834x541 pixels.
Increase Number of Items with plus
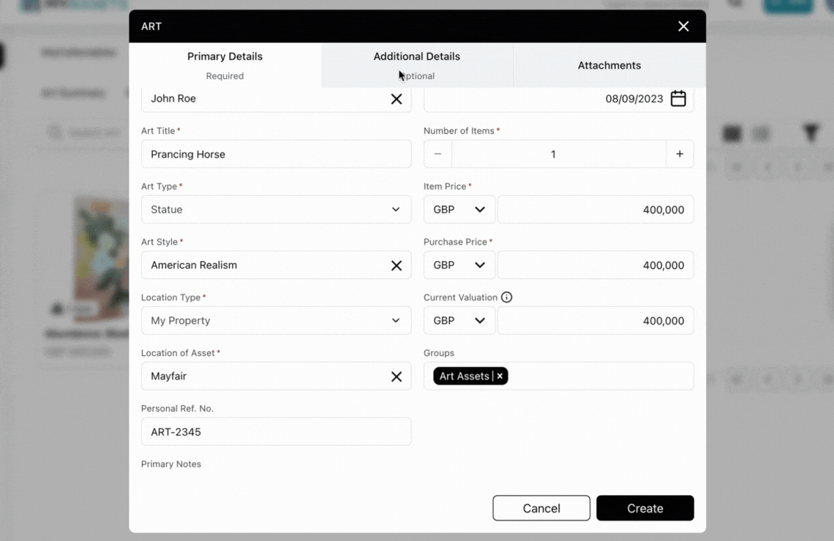point(680,154)
